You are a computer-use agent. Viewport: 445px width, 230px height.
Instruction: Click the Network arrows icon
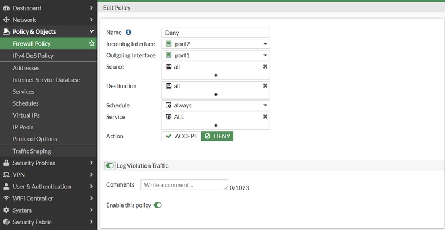coord(6,20)
